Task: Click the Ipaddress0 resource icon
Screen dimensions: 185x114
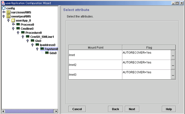Action: point(37,45)
